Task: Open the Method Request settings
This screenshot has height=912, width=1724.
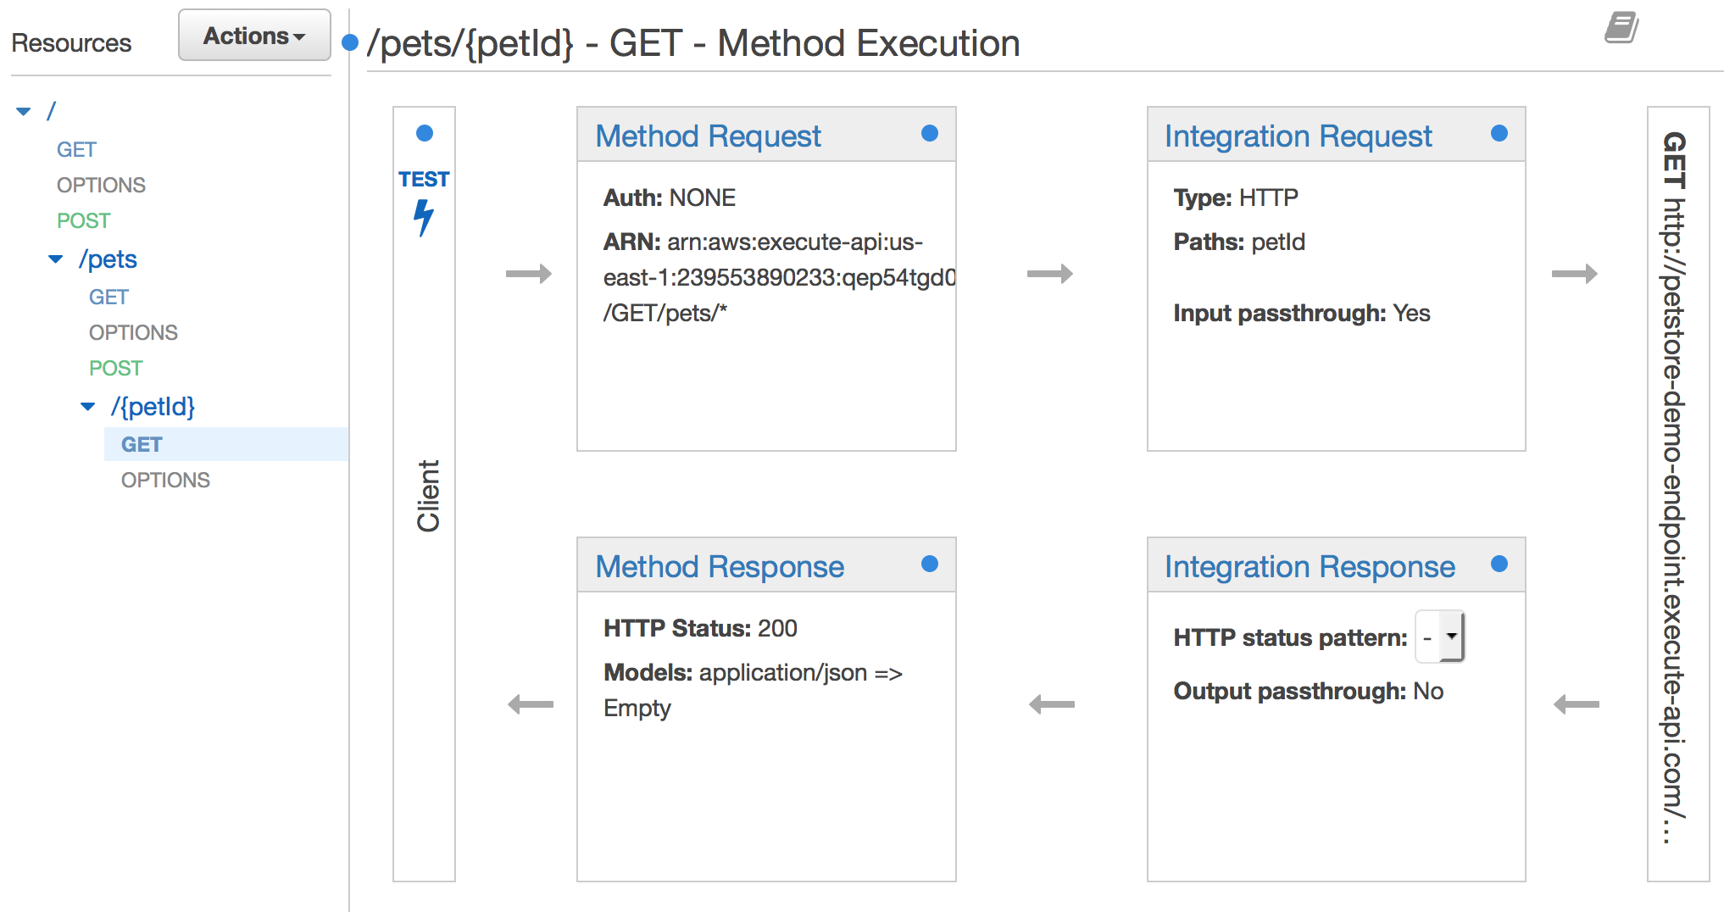Action: tap(708, 136)
